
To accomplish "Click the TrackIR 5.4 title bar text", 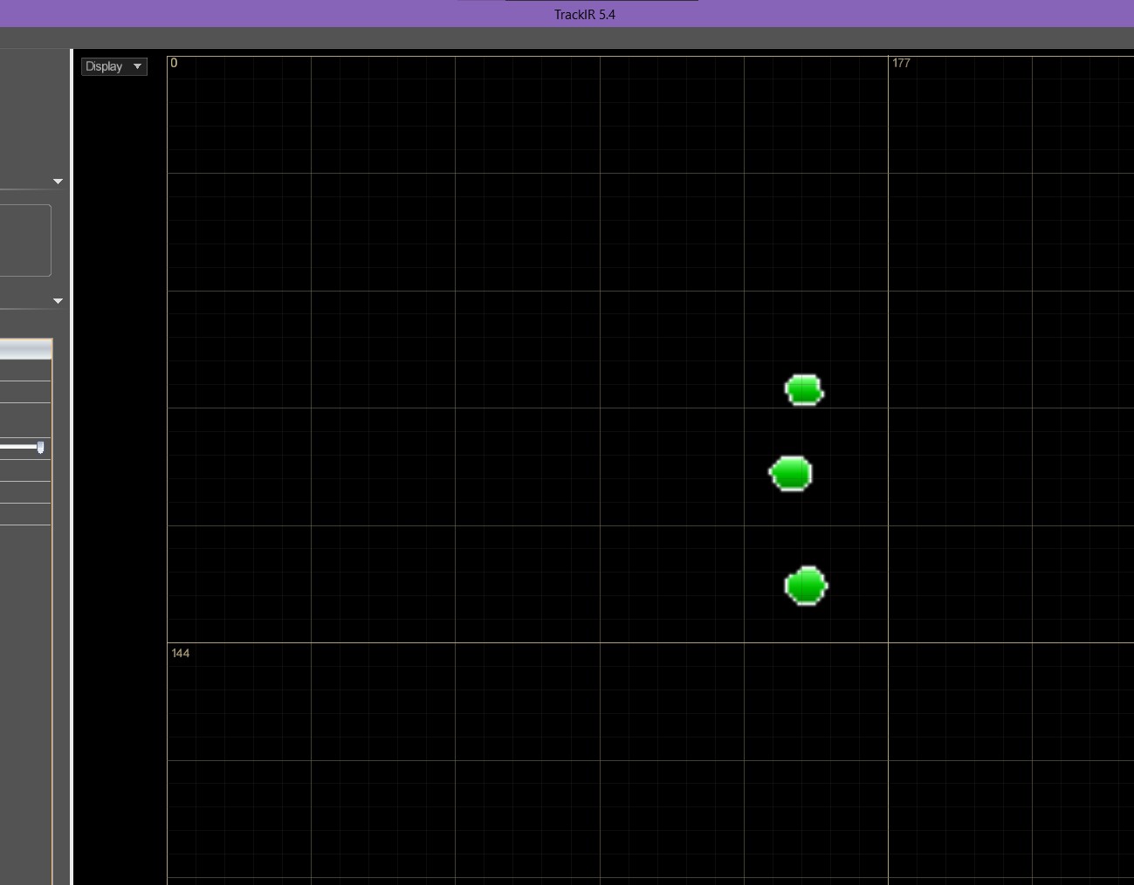I will [585, 15].
